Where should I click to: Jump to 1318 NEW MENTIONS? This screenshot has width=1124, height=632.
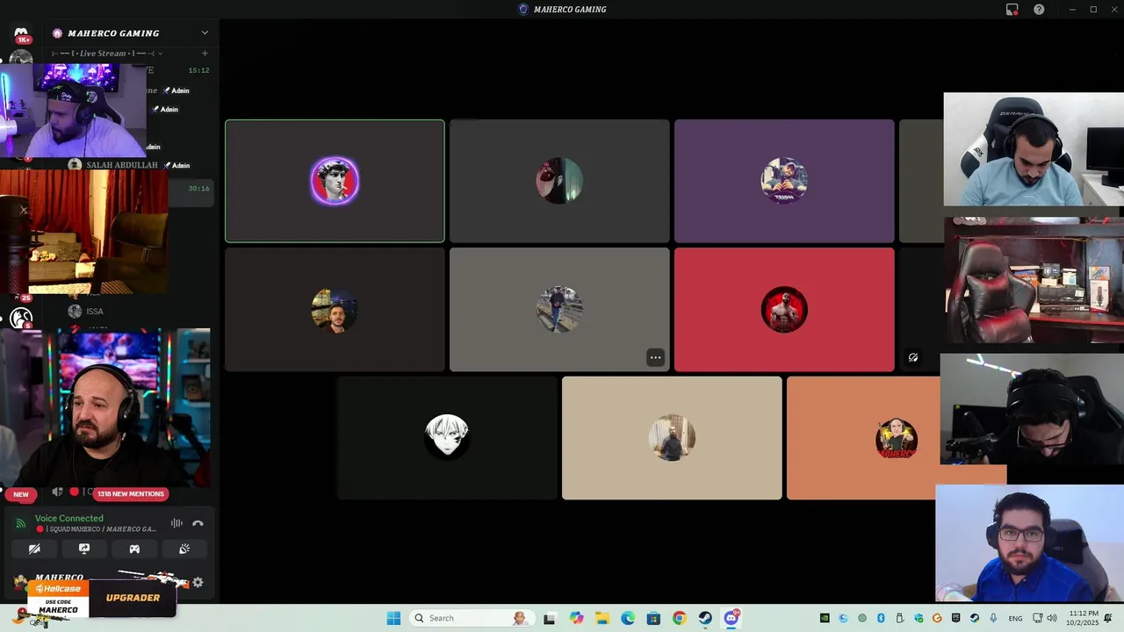click(131, 494)
